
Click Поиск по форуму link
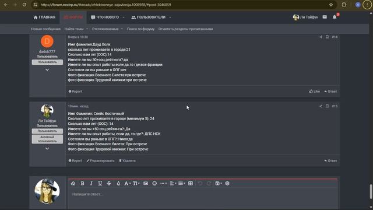140,29
